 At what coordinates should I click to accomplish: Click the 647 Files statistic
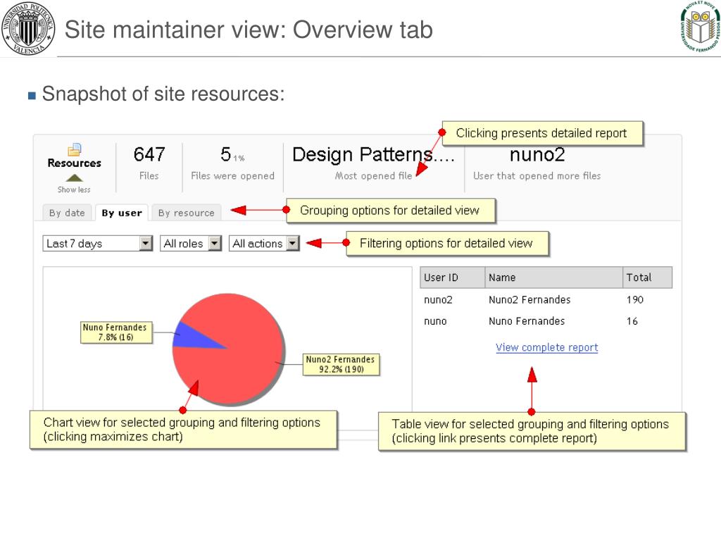click(149, 154)
